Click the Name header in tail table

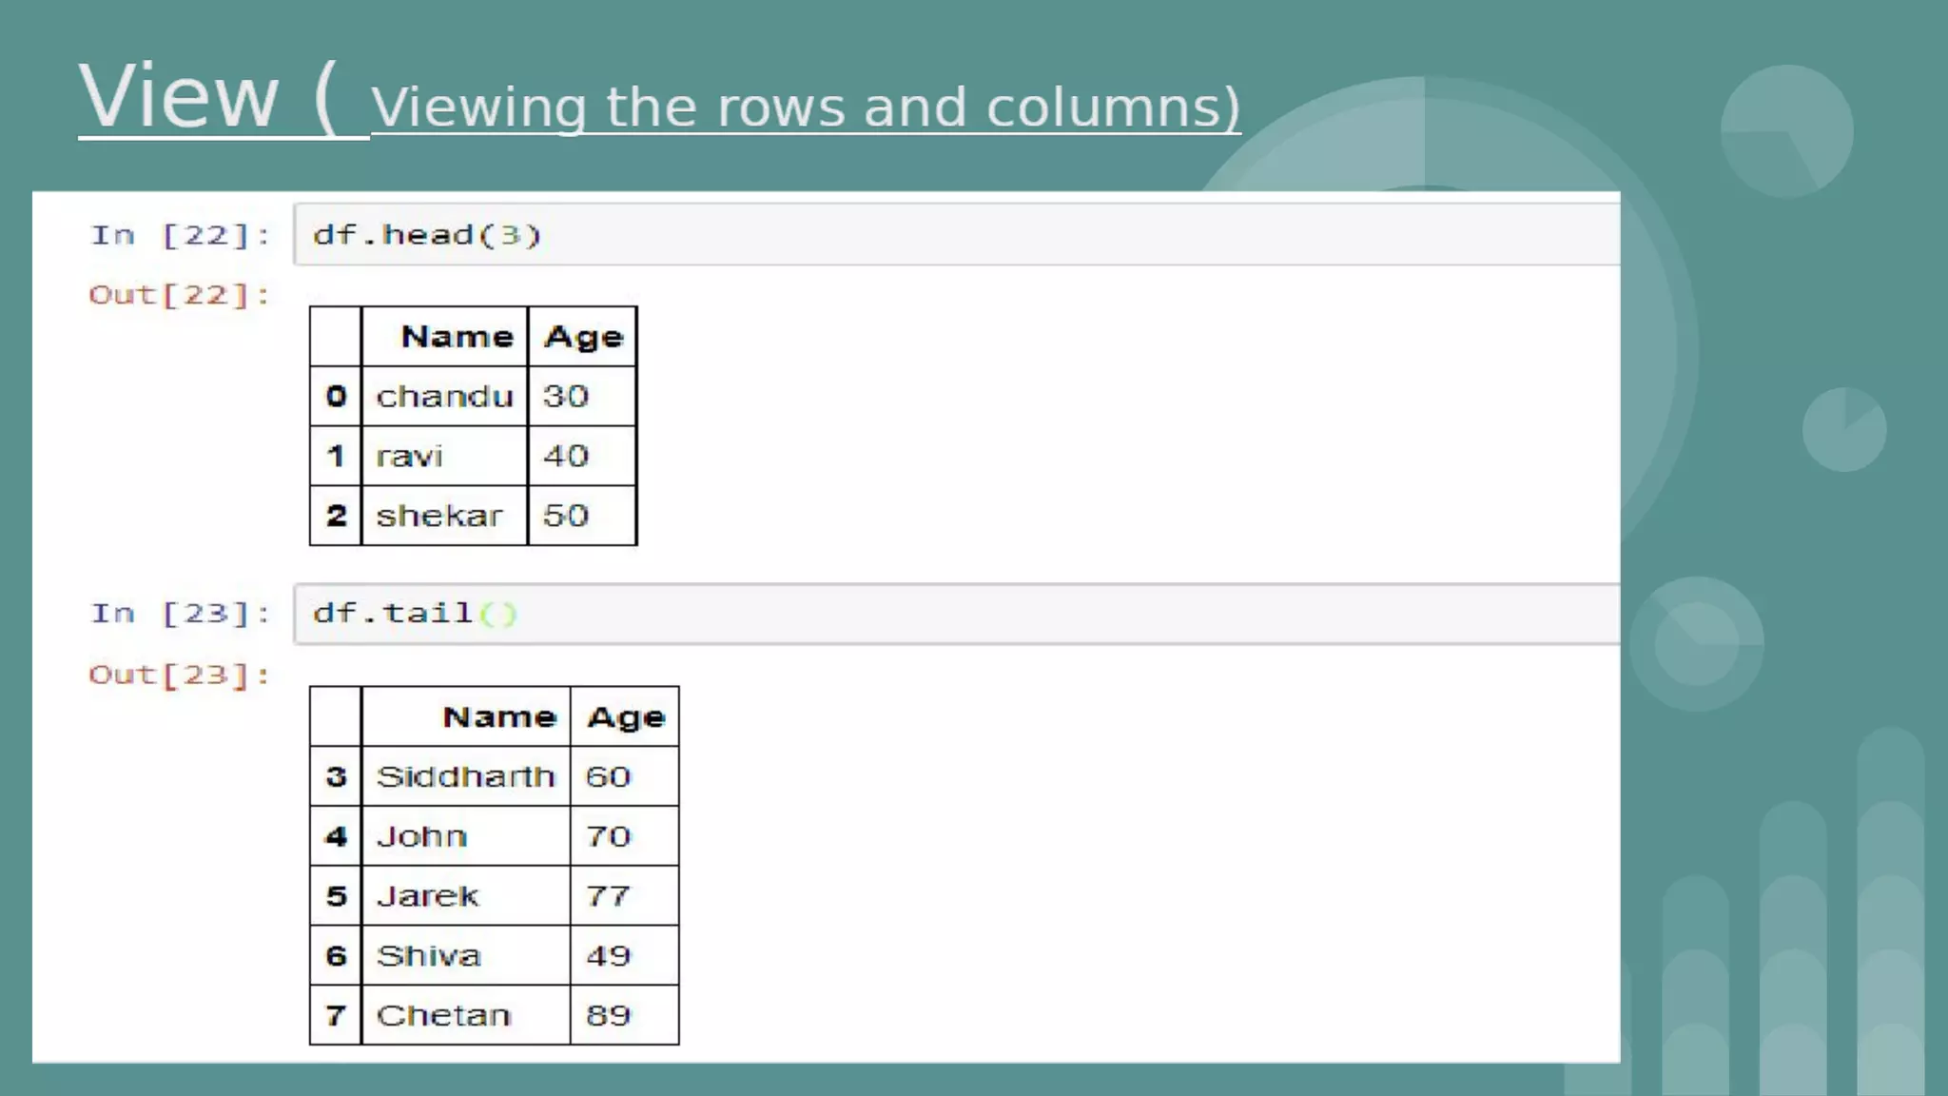498,717
